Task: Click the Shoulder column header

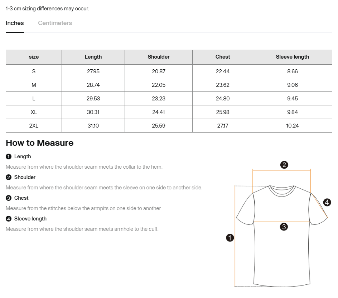Action: click(x=158, y=57)
